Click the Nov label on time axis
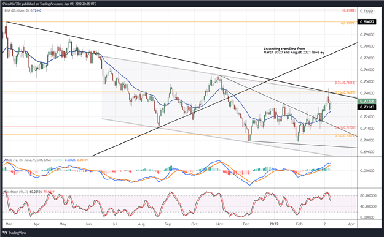This screenshot has width=384, height=237. tap(220, 224)
